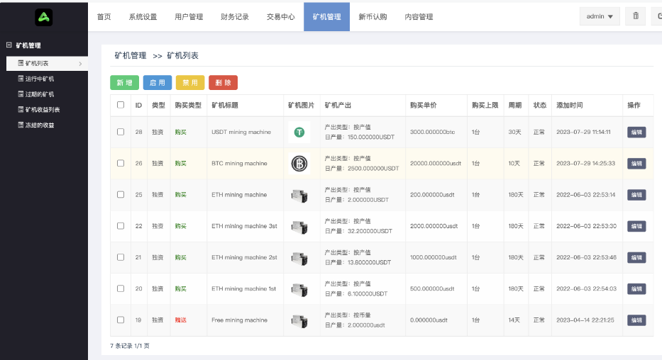Click the trash can icon in the top bar
The width and height of the screenshot is (662, 360).
coord(636,16)
